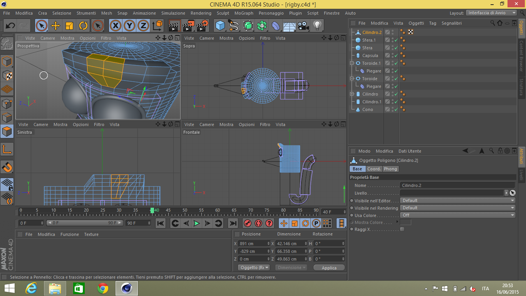
Task: Open Visibile nel Rendering dropdown
Action: click(457, 208)
